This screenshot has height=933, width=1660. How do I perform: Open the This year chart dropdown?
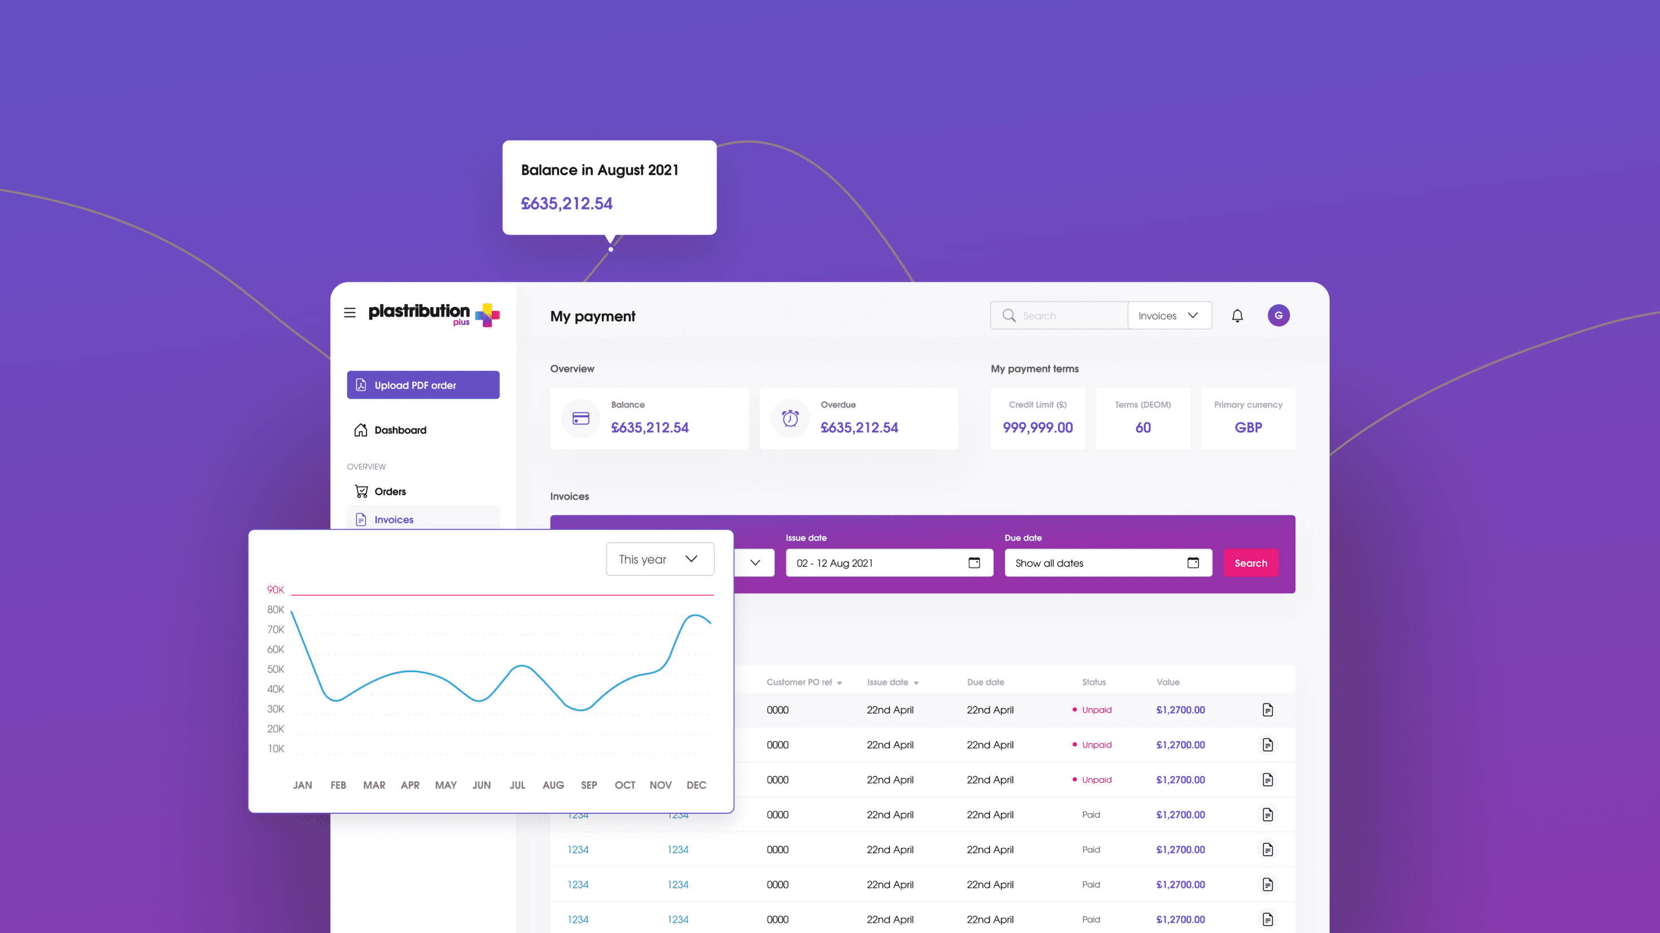pos(660,558)
